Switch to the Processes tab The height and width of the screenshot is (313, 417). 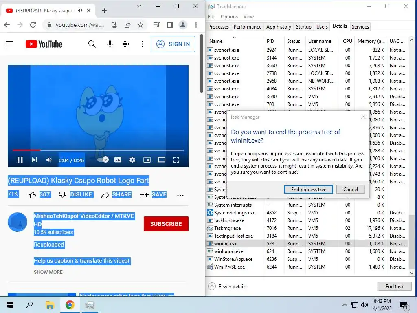point(218,26)
